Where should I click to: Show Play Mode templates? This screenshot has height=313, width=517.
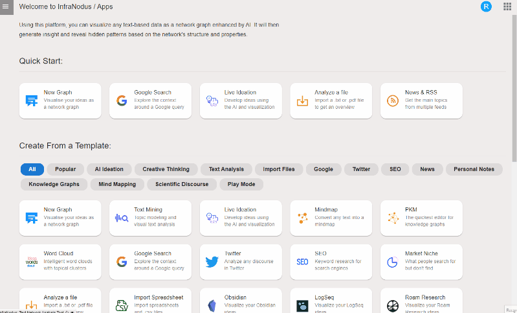click(241, 184)
